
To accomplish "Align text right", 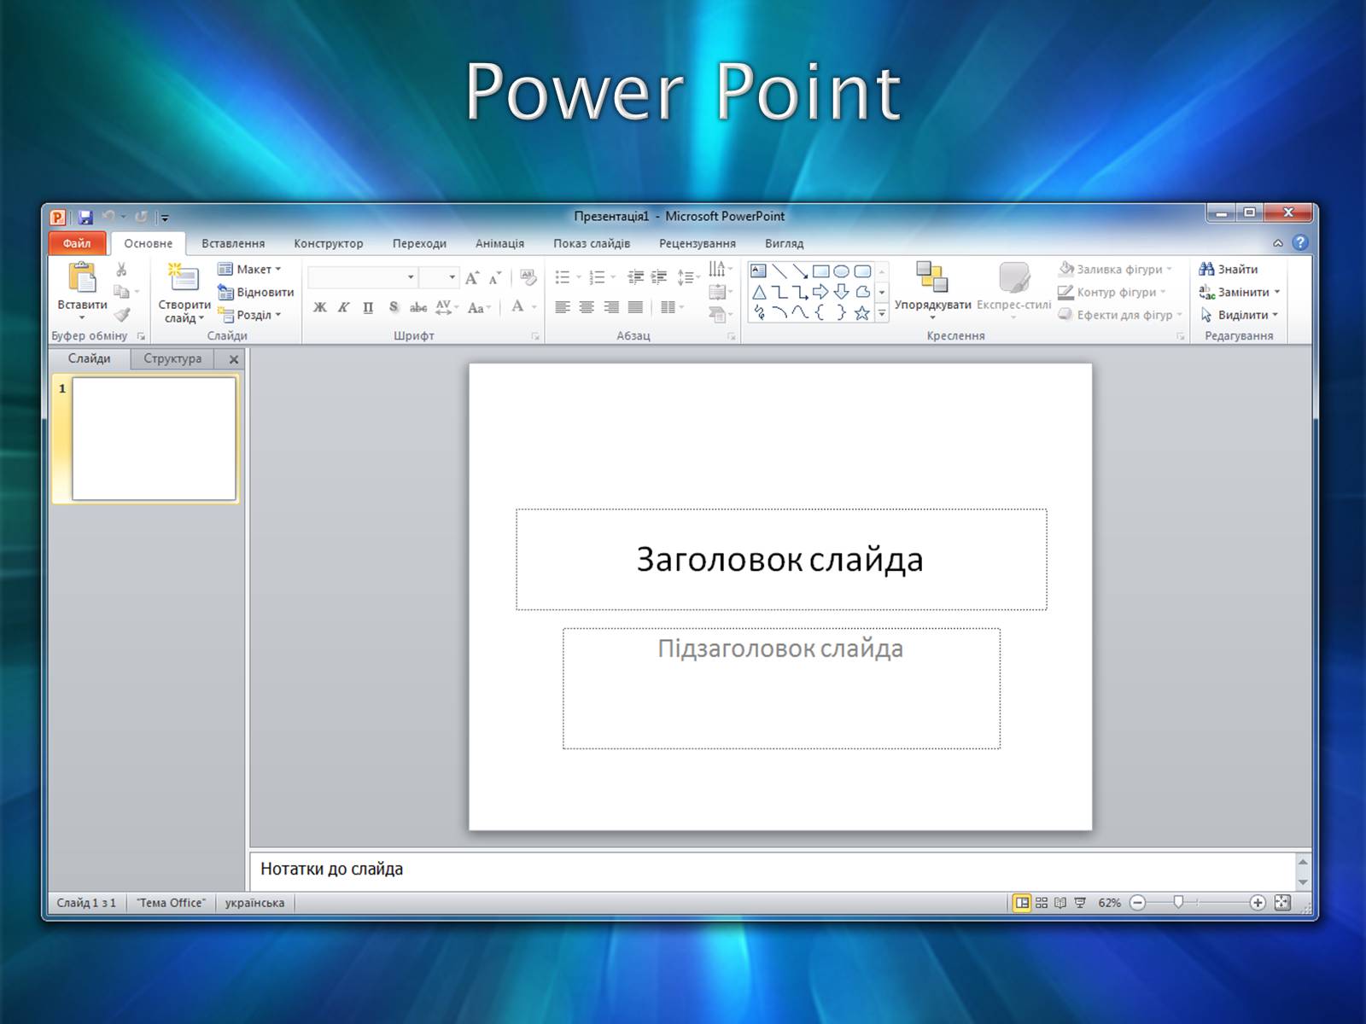I will (611, 307).
